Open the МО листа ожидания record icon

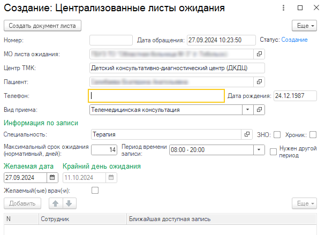259,54
